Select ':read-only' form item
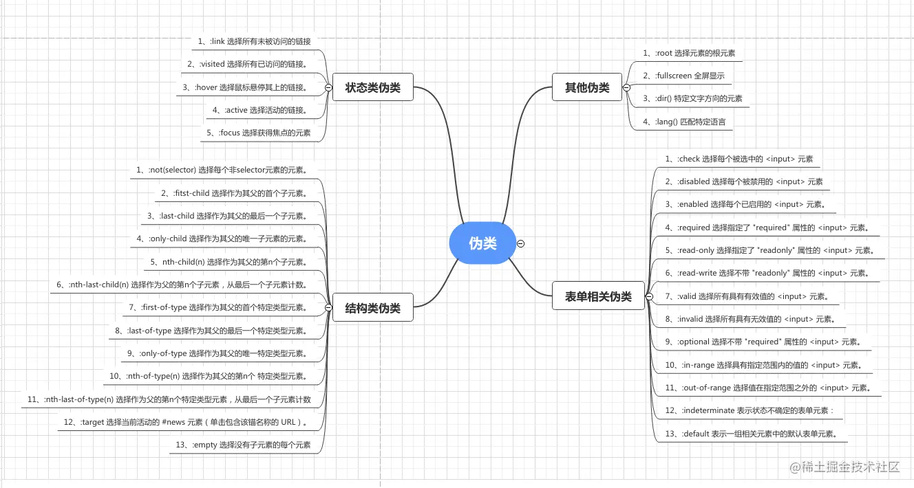 pyautogui.click(x=769, y=250)
